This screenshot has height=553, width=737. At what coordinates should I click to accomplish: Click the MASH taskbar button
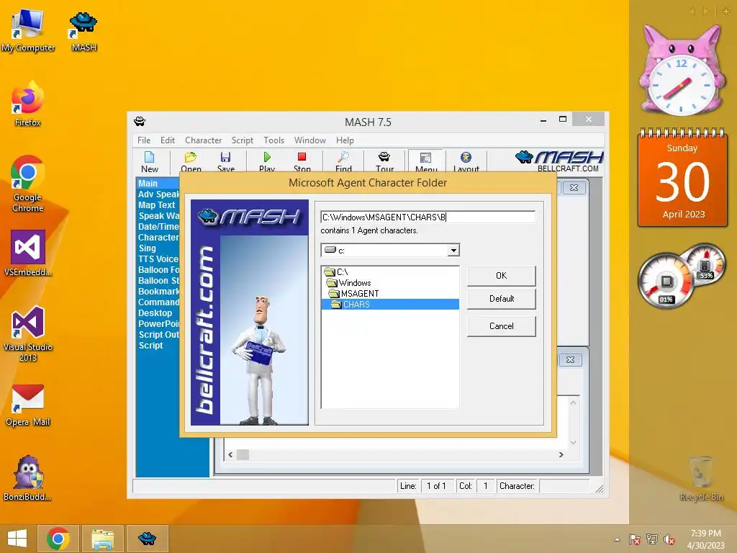pos(147,539)
